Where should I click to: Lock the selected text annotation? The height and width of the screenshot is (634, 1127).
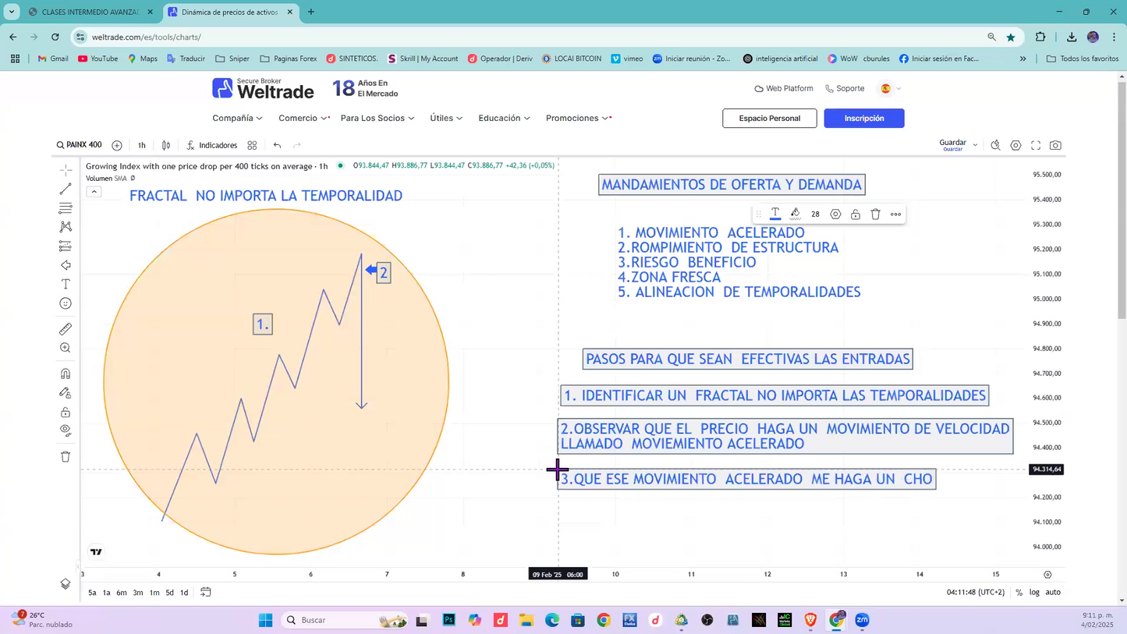(855, 214)
